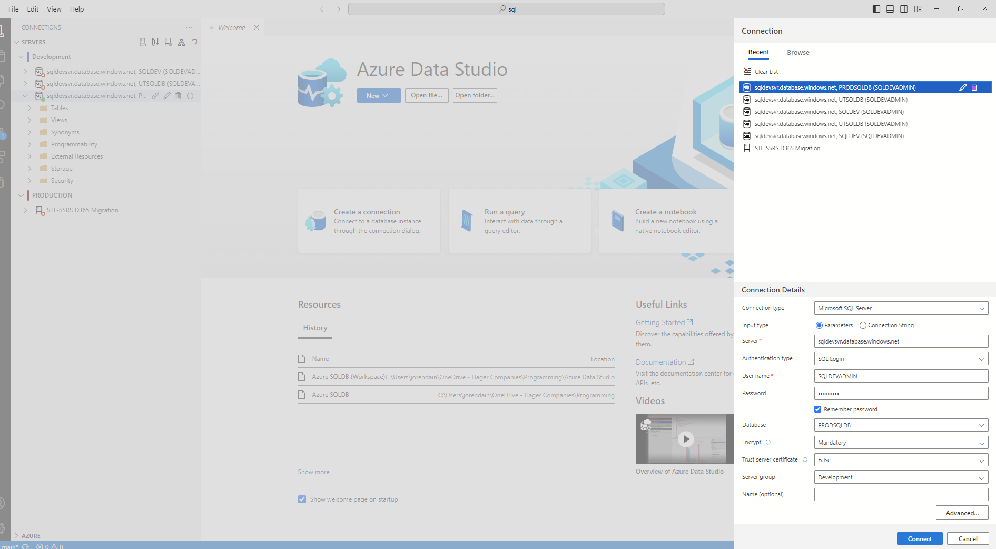Open the Server group dropdown
This screenshot has height=549, width=996.
coord(901,477)
